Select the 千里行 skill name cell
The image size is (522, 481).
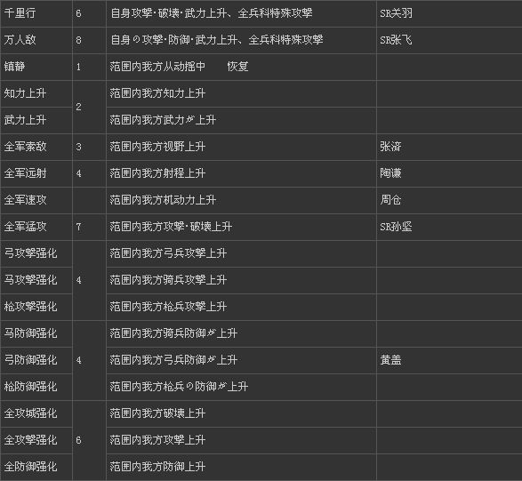(x=36, y=13)
